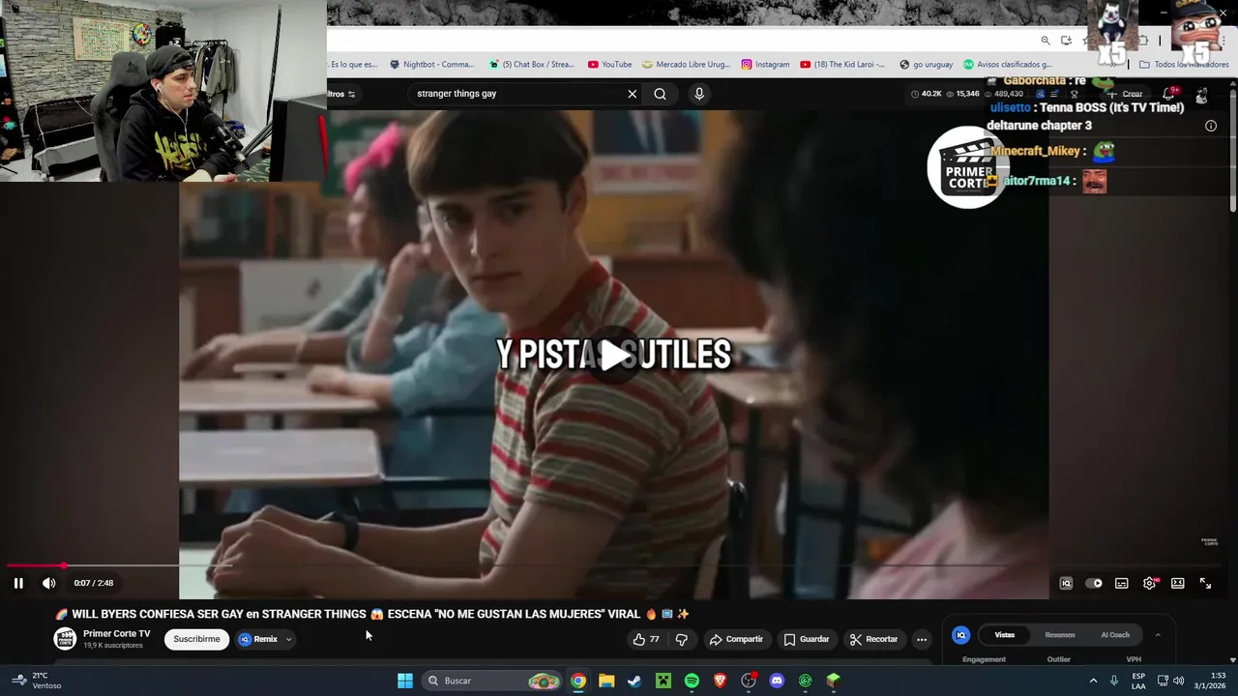Screen dimensions: 1238x696
Task: Click the install app icon in the address bar
Action: click(1066, 41)
